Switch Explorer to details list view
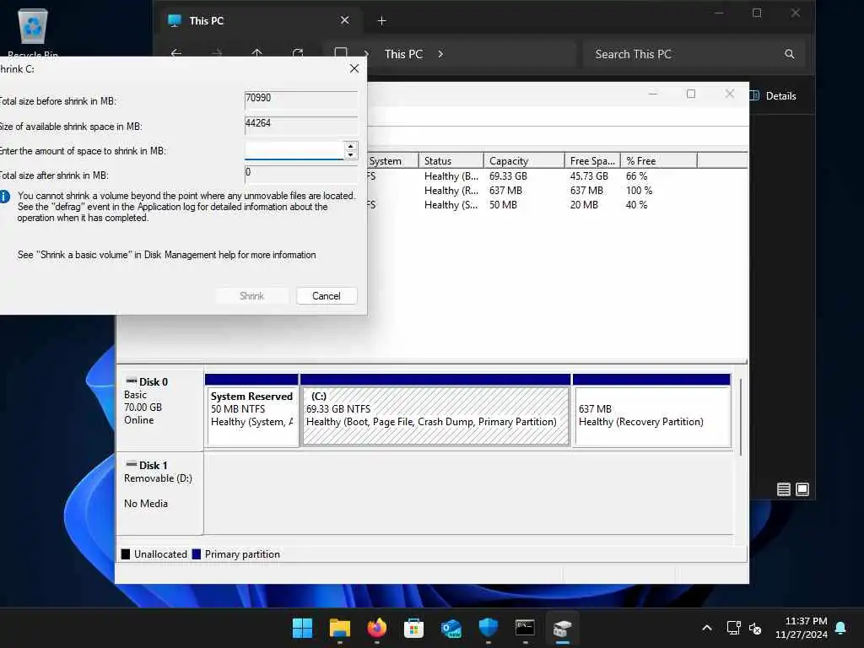This screenshot has height=648, width=864. (784, 489)
